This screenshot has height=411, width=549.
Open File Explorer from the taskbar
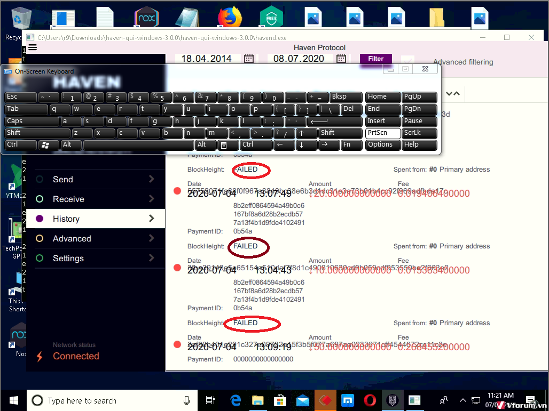pos(258,400)
